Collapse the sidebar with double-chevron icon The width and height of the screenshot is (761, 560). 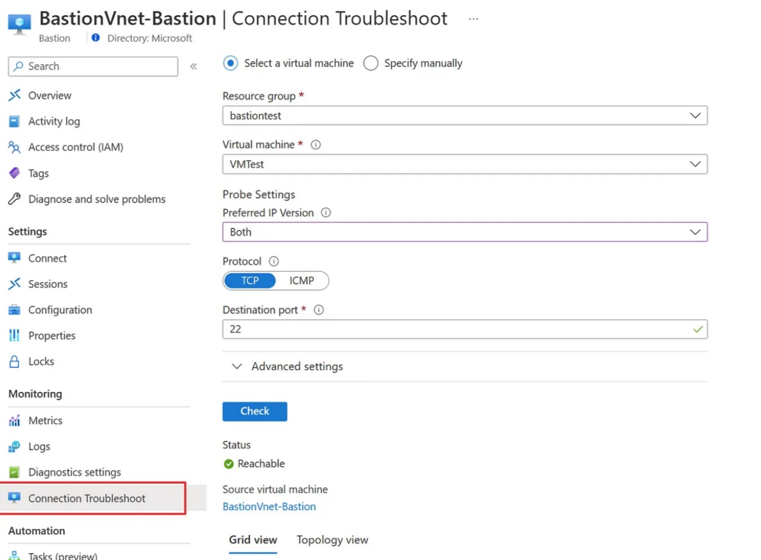coord(193,66)
